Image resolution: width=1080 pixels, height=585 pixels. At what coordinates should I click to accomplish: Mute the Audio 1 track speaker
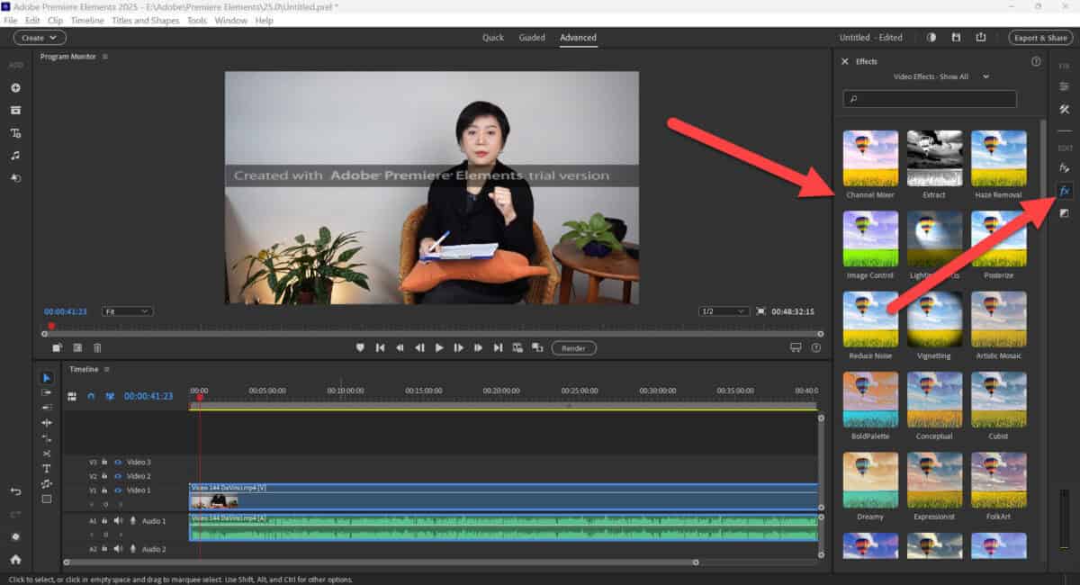118,520
